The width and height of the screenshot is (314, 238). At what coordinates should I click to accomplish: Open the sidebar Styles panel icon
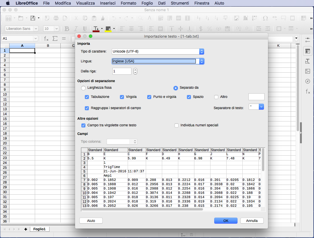pyautogui.click(x=308, y=61)
